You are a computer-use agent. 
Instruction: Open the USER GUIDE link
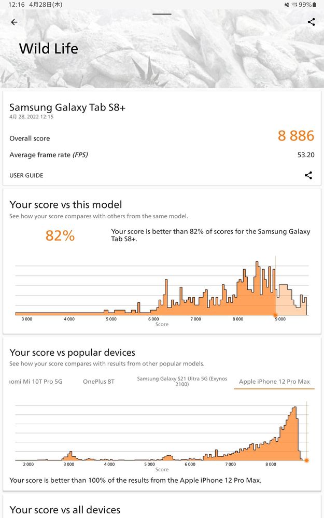26,175
